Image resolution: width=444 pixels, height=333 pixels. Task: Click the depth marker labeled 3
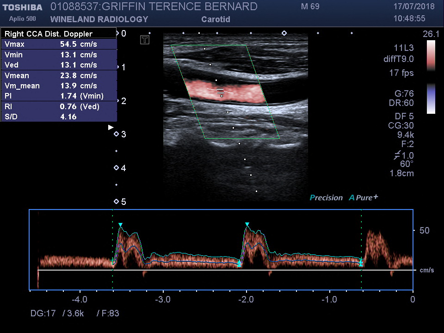point(117,134)
